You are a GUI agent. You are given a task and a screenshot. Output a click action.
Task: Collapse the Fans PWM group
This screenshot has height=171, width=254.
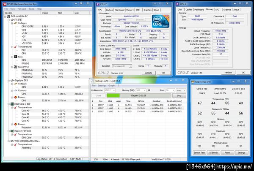tap(12, 67)
